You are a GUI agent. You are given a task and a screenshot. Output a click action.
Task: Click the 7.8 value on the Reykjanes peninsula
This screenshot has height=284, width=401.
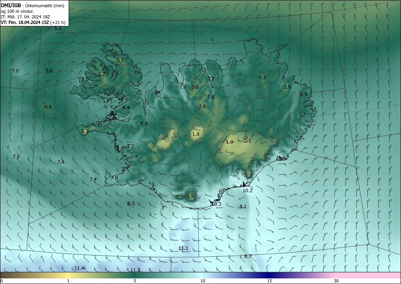coord(114,178)
